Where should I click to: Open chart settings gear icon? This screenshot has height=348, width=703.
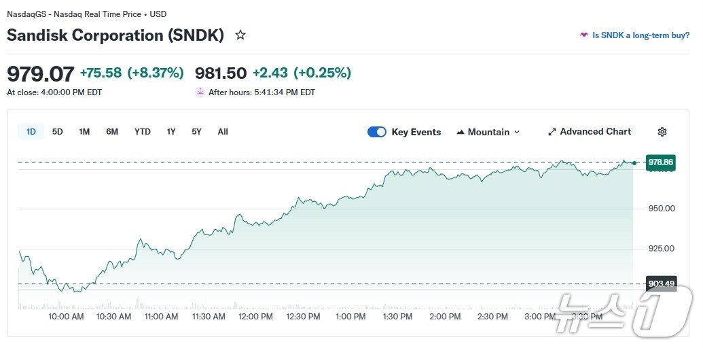(x=662, y=132)
